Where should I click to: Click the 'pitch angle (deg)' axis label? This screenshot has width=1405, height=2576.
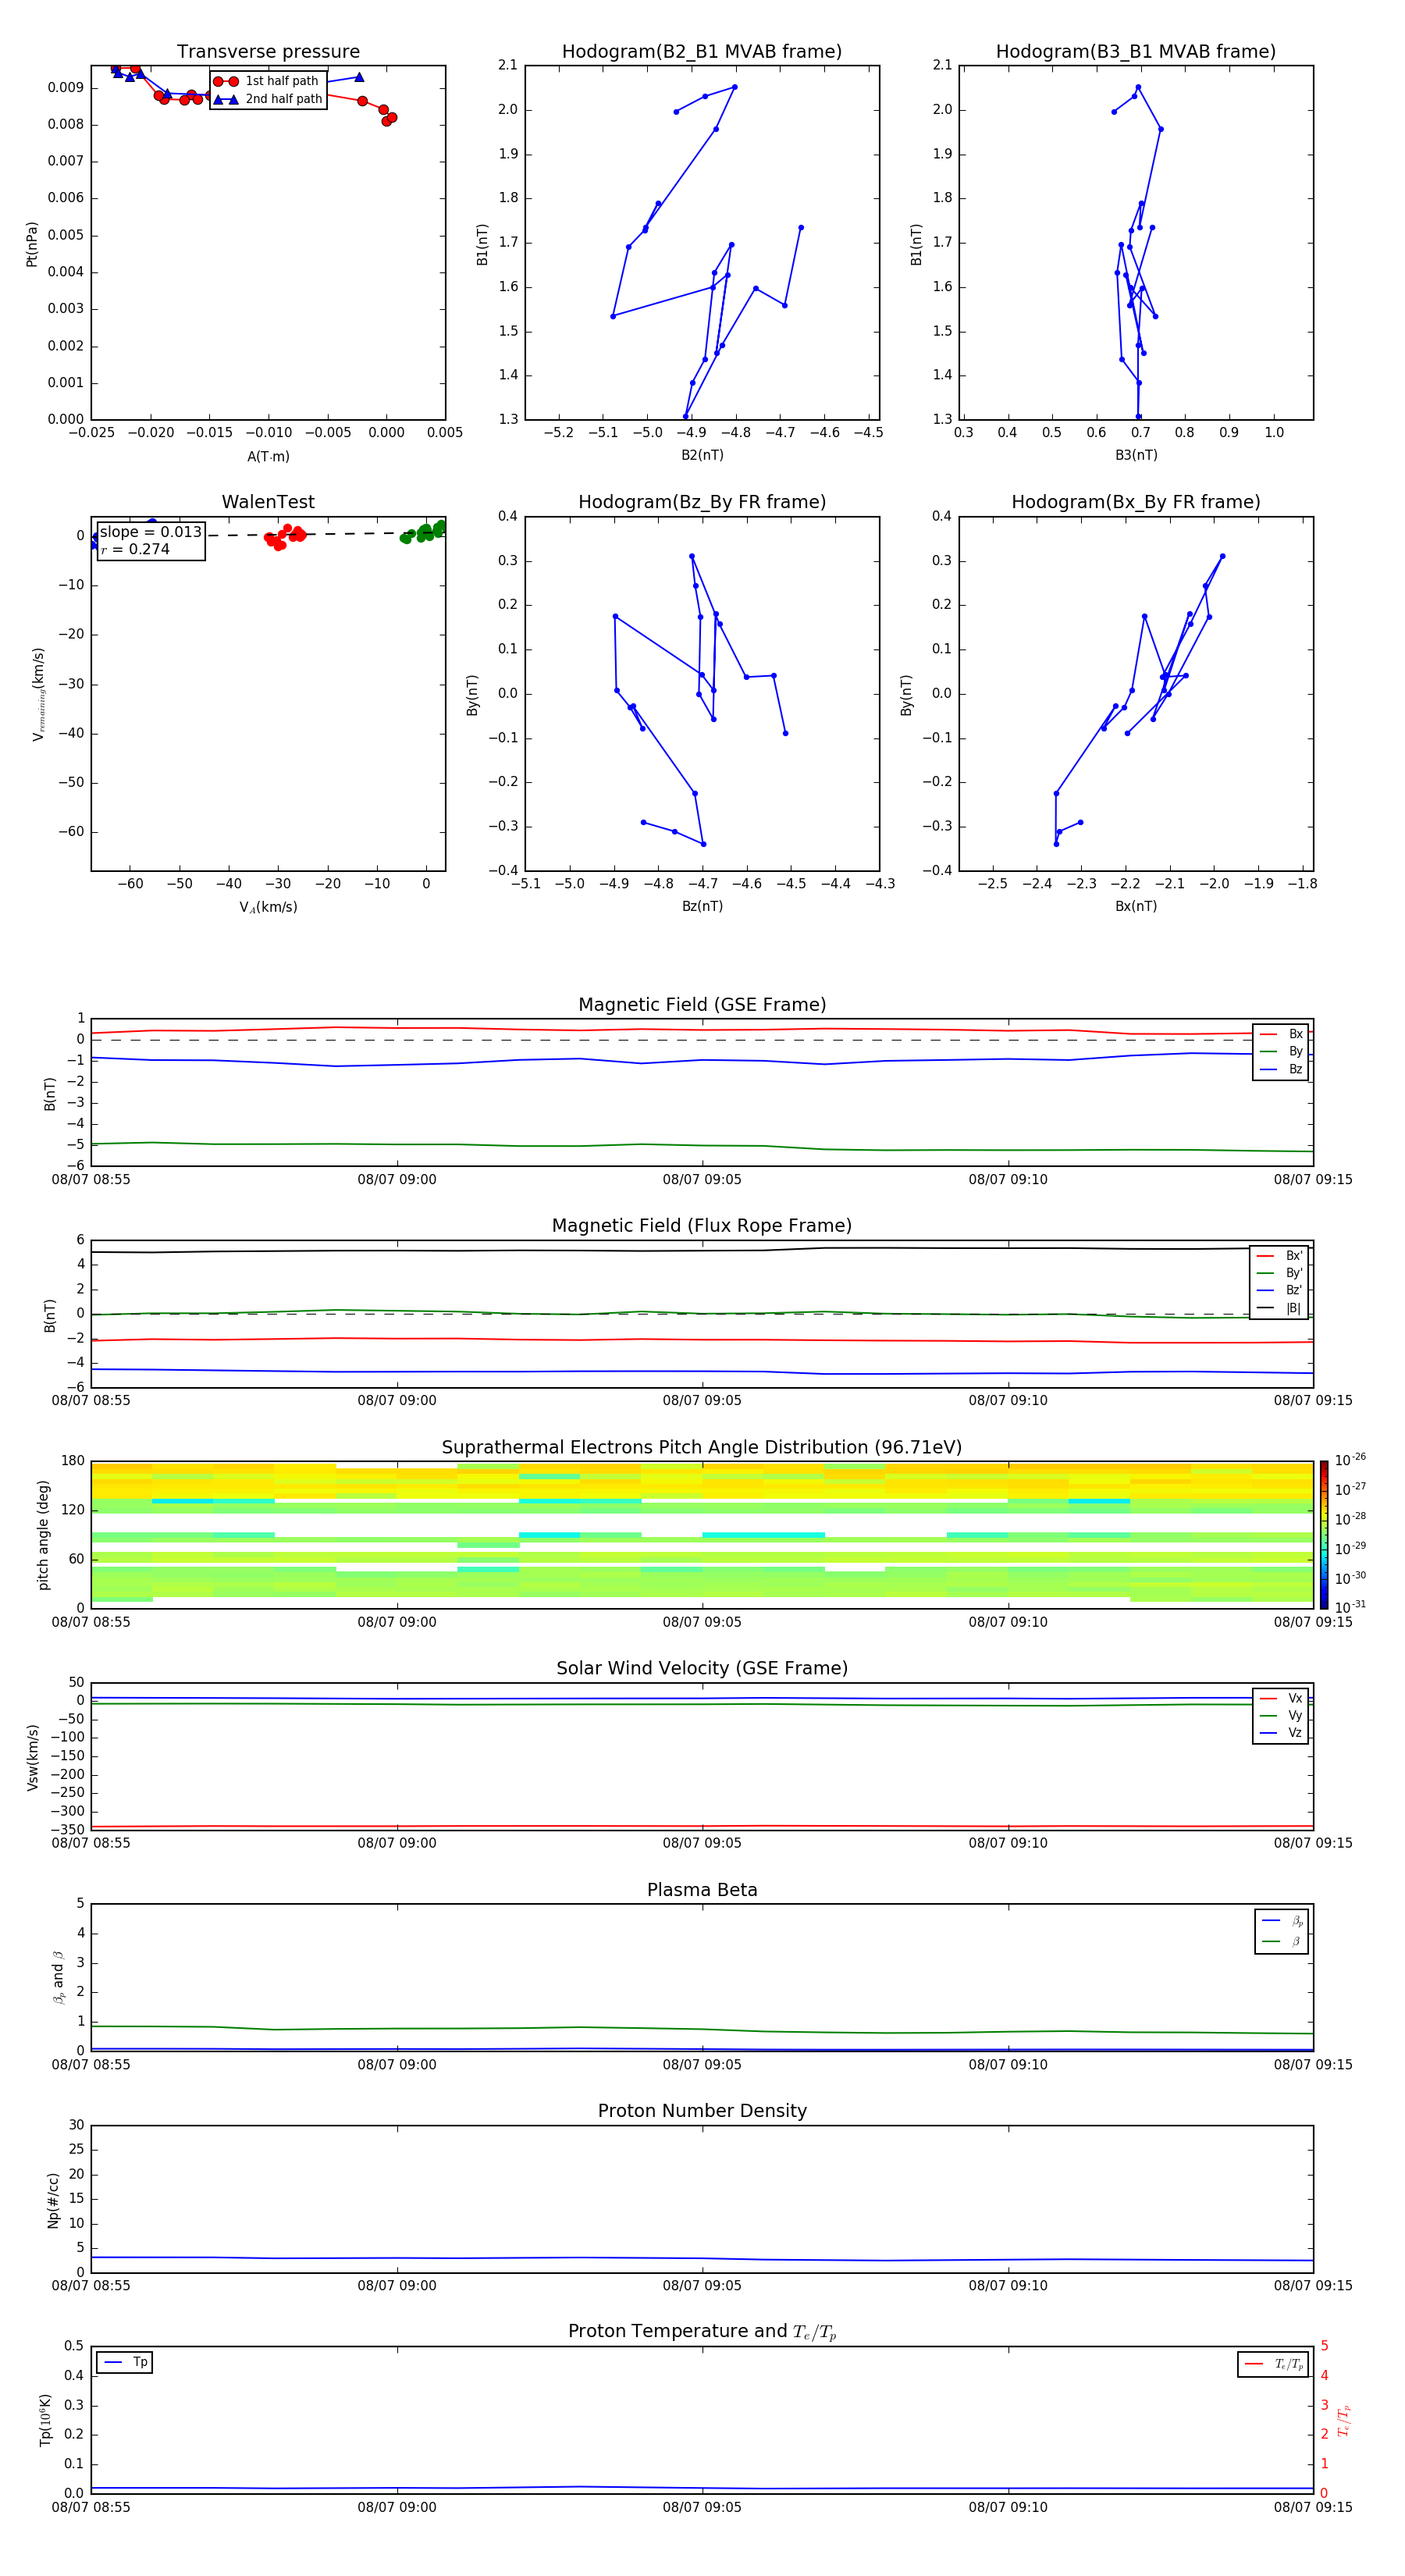pyautogui.click(x=43, y=1535)
